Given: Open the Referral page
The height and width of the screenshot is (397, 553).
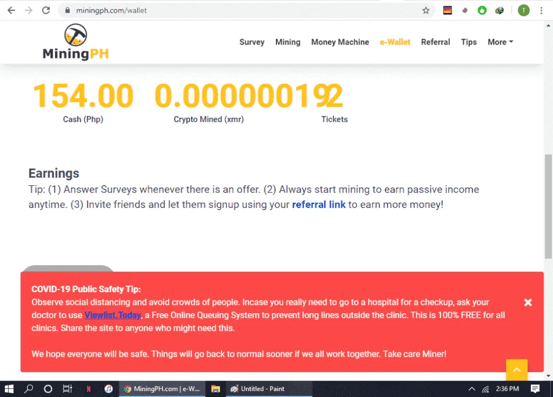Looking at the screenshot, I should pyautogui.click(x=436, y=42).
